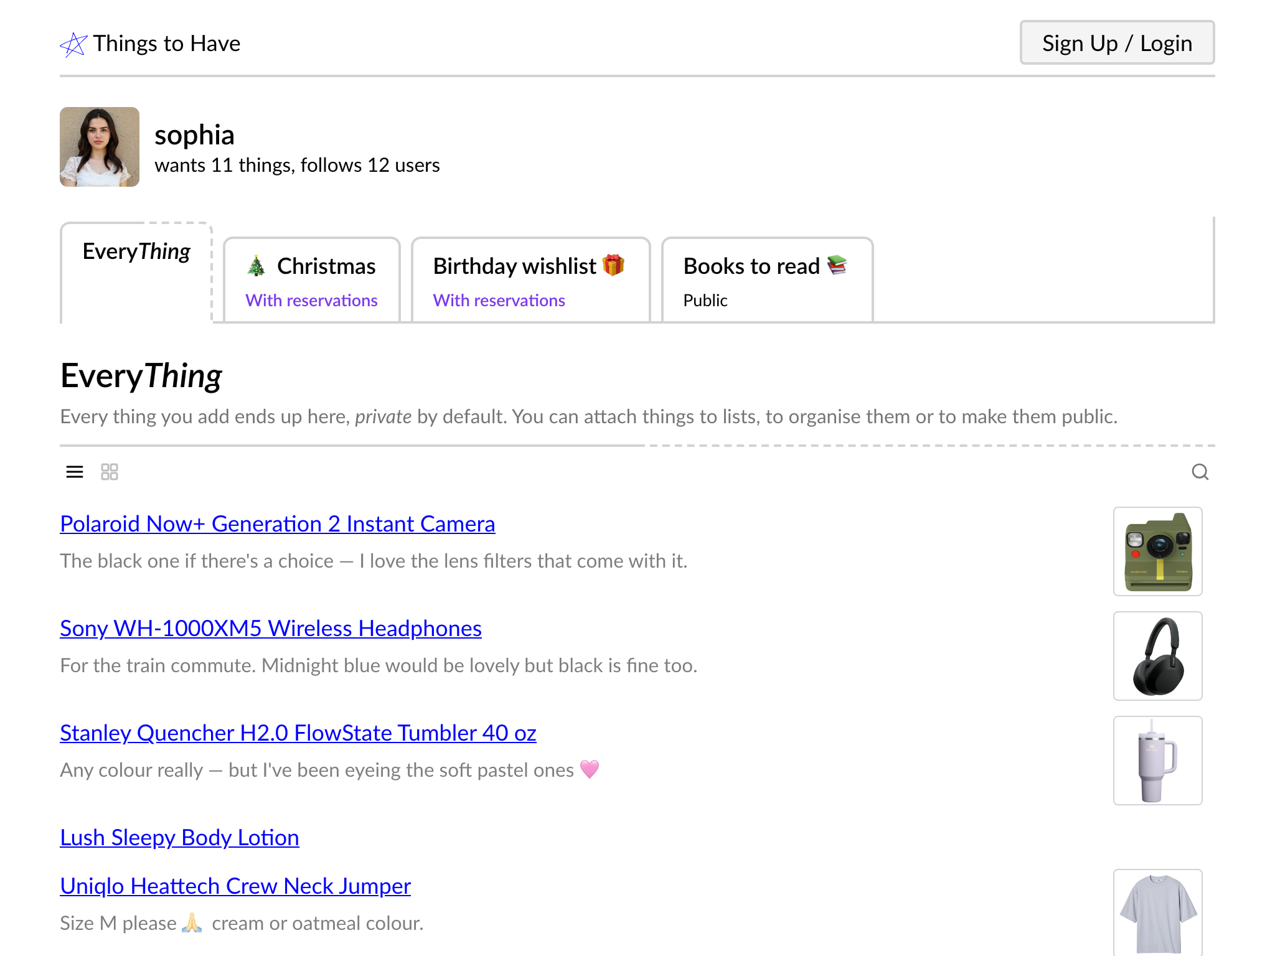Open Lush Sleepy Body Lotion link

(179, 838)
